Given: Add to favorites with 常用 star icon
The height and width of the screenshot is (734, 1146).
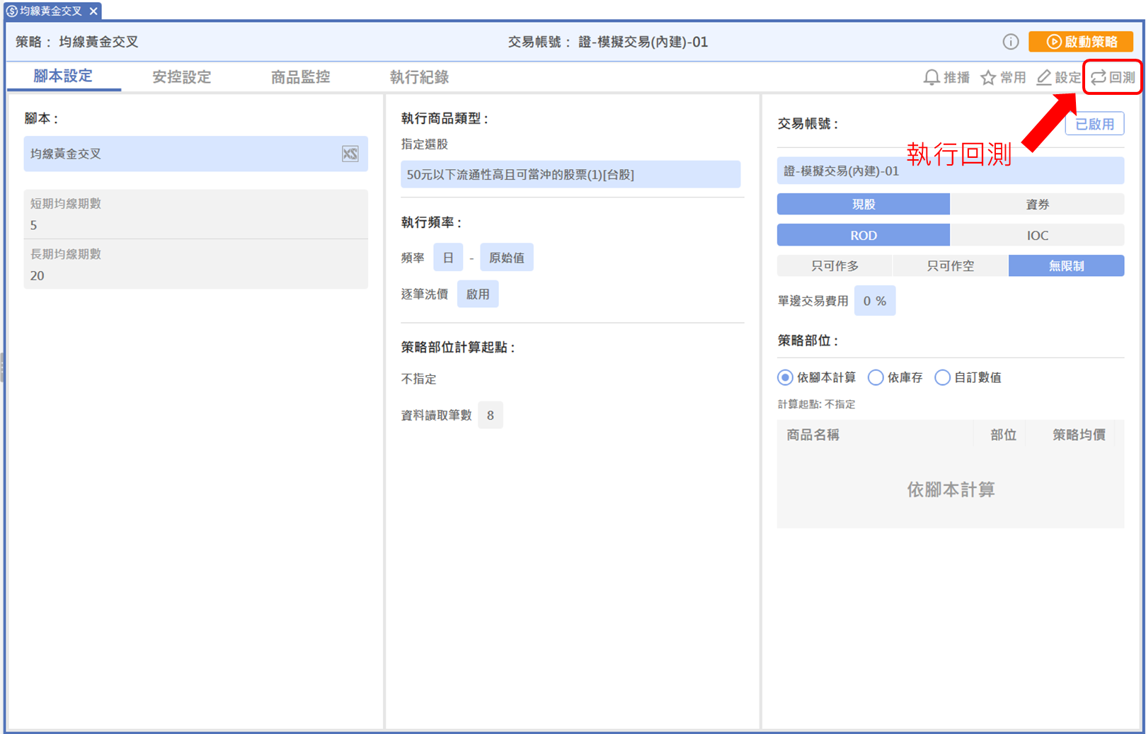Looking at the screenshot, I should point(988,77).
